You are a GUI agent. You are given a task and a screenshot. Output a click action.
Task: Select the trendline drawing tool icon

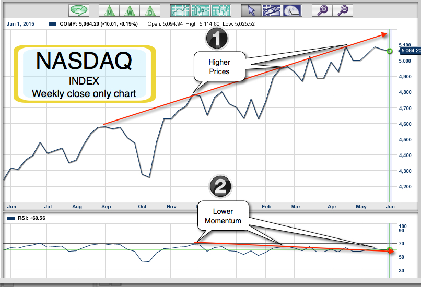point(272,10)
